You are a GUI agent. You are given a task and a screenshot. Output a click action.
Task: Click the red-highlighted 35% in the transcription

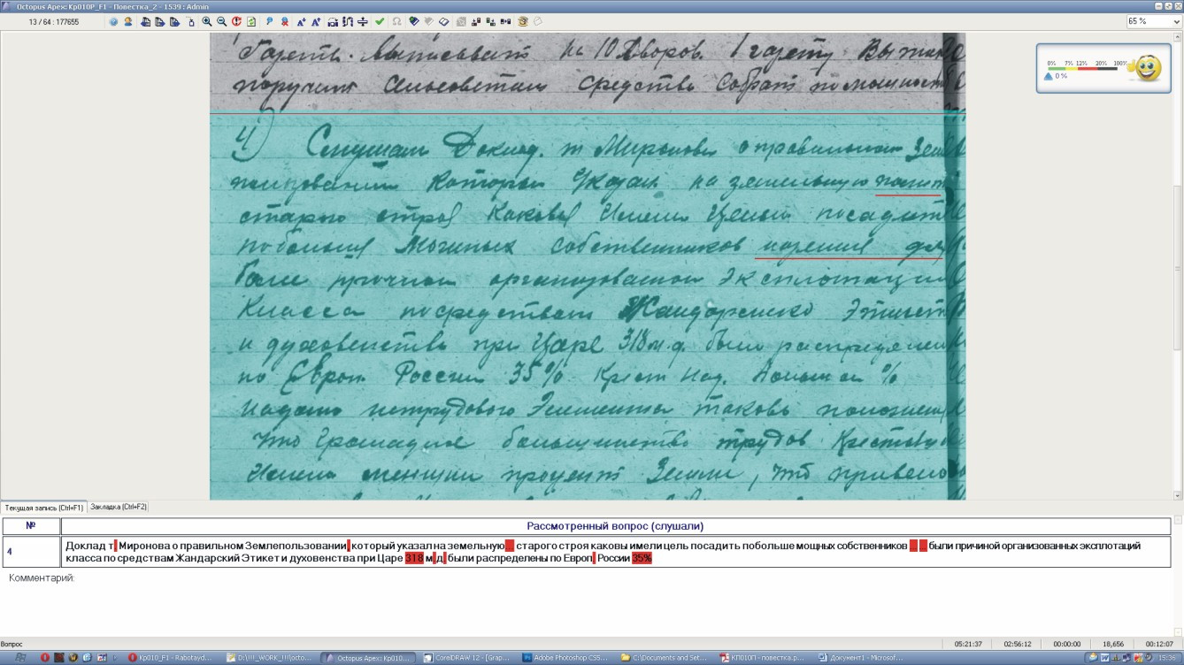(x=642, y=559)
